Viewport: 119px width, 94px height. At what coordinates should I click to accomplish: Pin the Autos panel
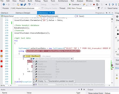pos(82,89)
